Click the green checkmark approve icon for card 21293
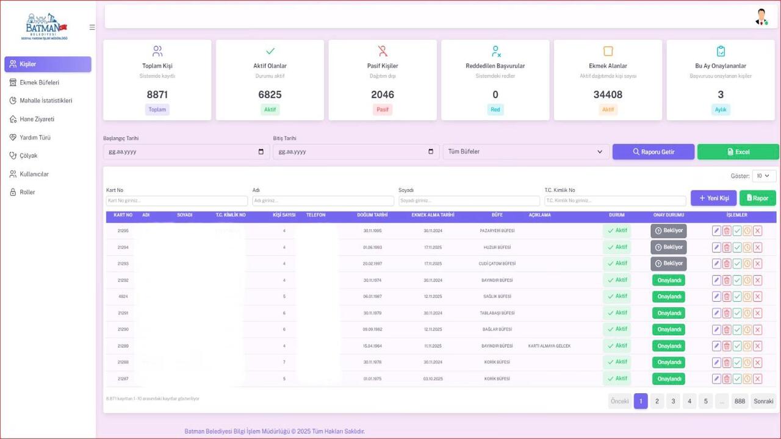 737,263
